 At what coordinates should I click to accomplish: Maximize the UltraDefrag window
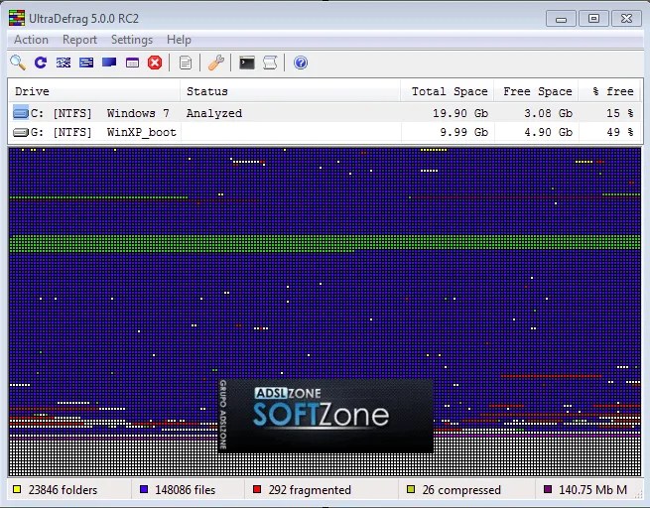593,19
